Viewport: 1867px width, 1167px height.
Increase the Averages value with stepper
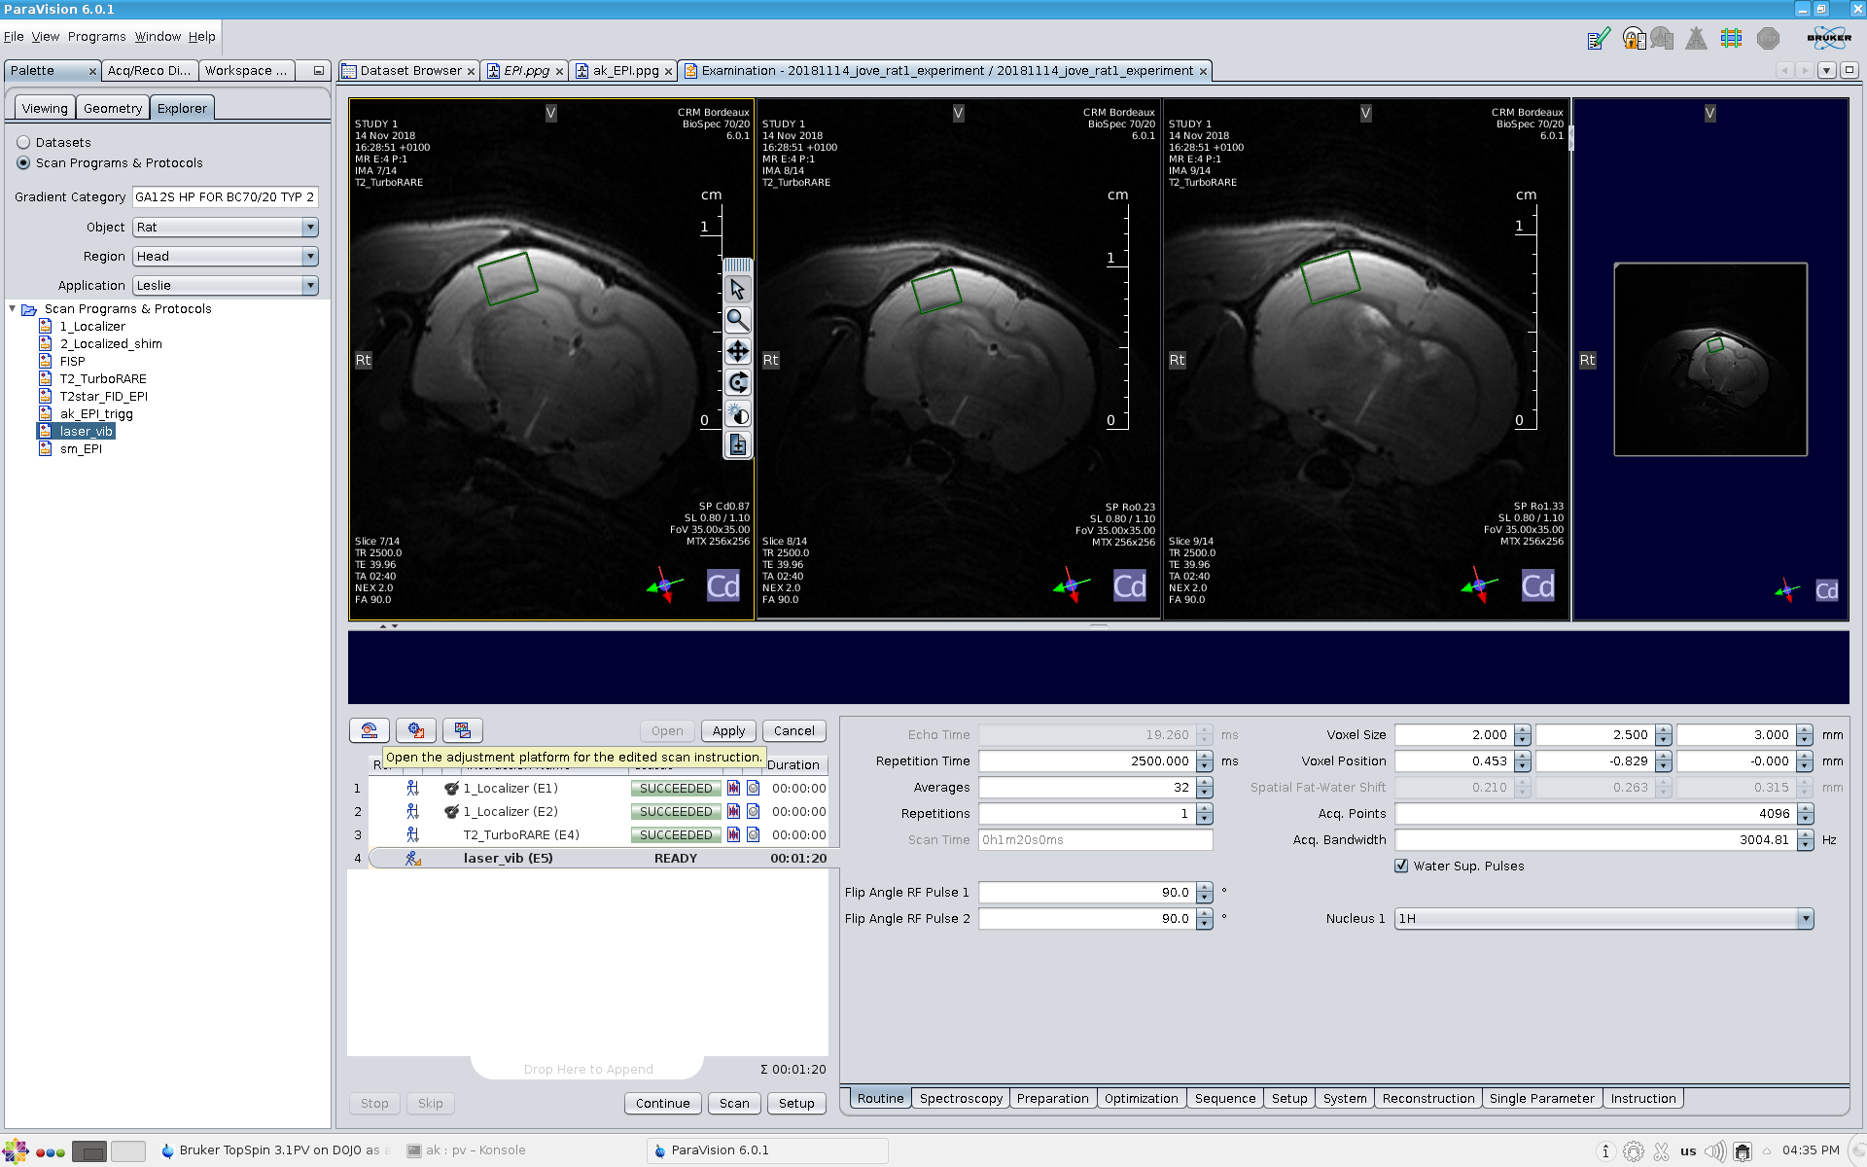coord(1205,783)
